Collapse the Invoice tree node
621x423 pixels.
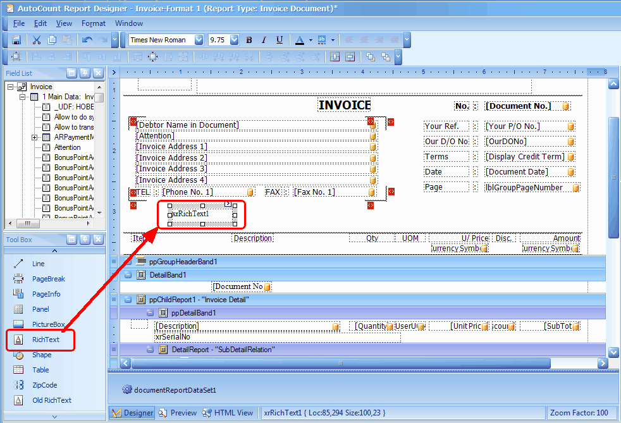click(11, 87)
